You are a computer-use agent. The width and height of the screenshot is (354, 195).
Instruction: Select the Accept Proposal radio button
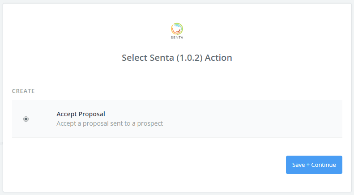pyautogui.click(x=26, y=119)
